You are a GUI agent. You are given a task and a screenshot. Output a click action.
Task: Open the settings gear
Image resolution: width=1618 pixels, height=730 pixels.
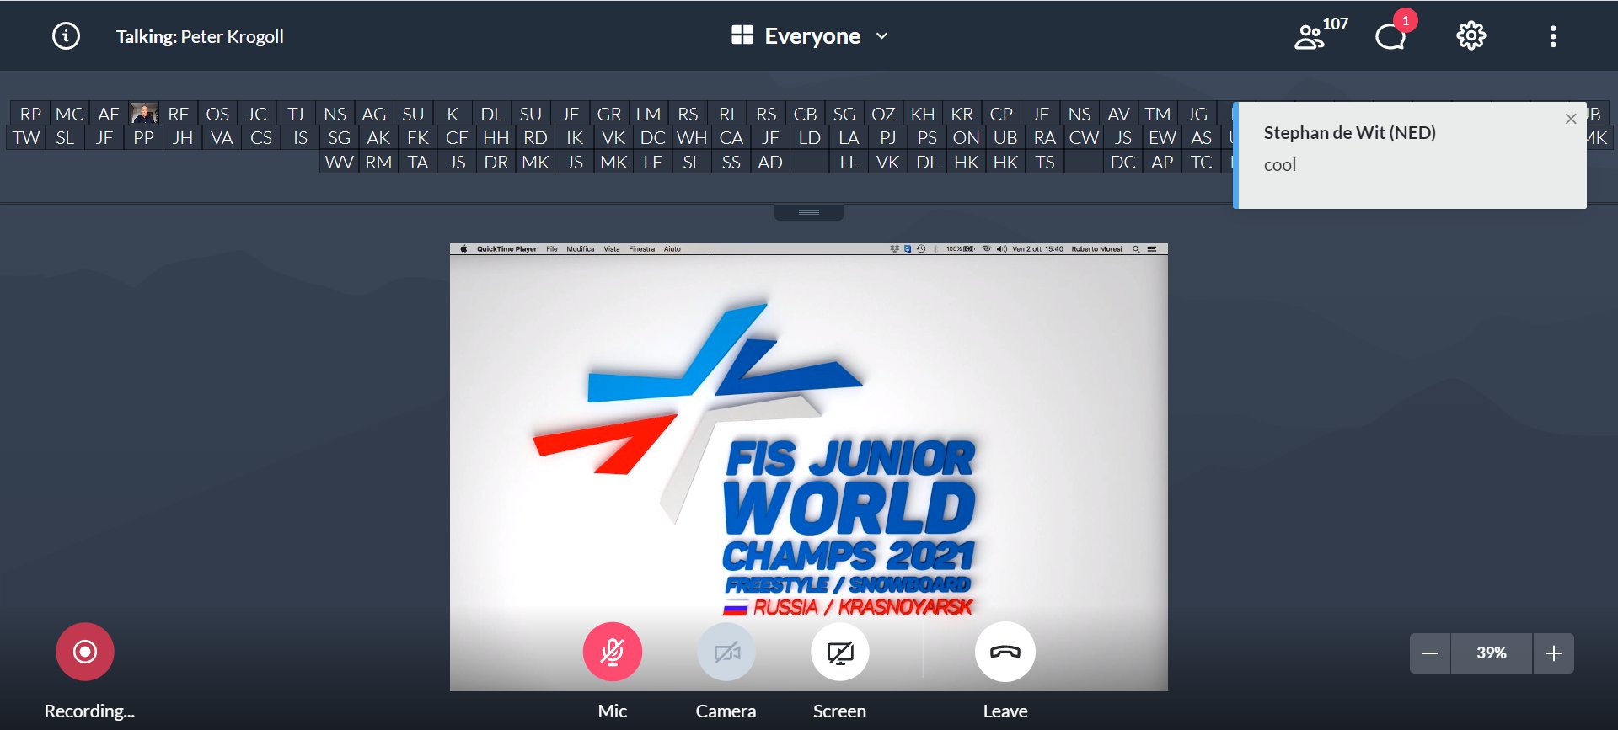click(x=1471, y=35)
